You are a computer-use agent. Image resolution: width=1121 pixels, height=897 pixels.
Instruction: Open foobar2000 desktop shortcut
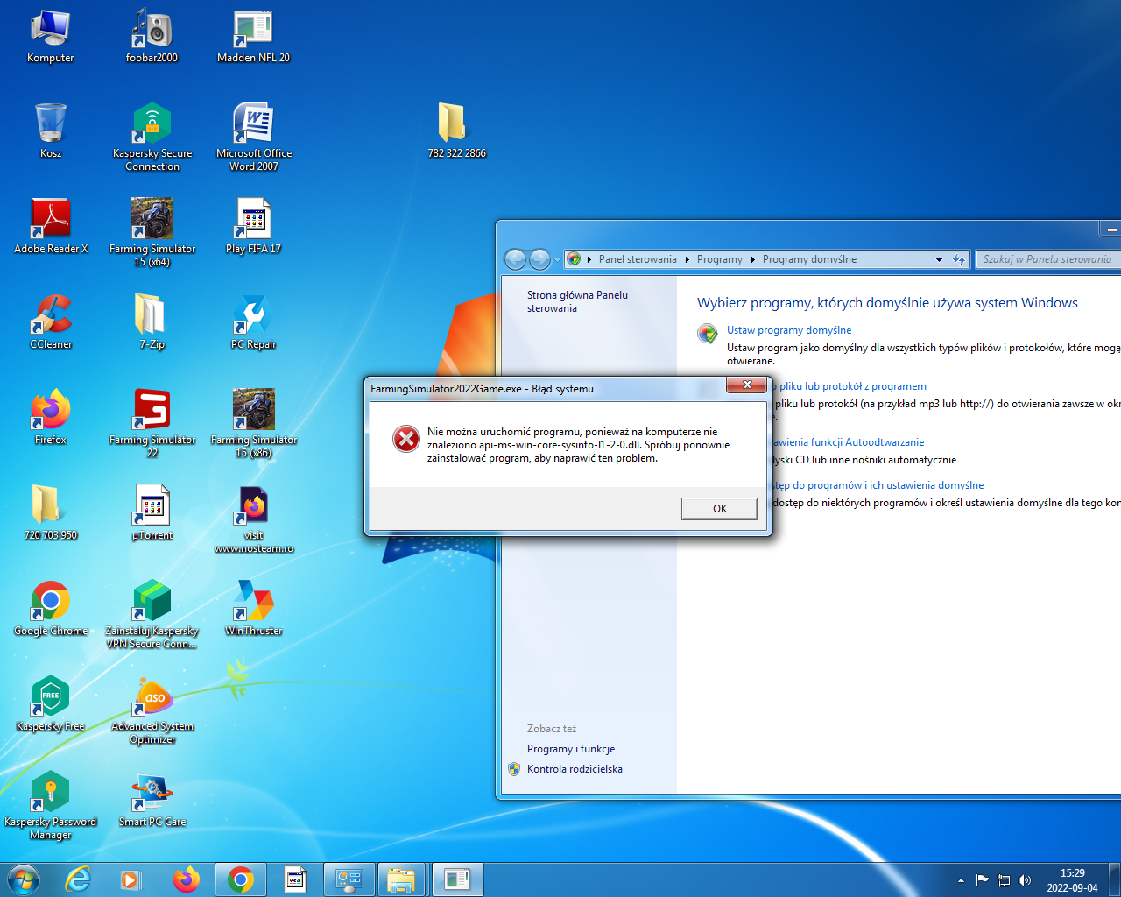152,37
